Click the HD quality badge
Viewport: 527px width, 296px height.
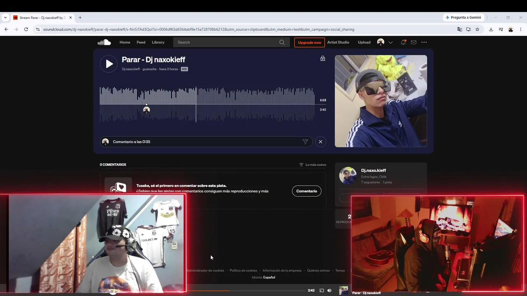(184, 69)
